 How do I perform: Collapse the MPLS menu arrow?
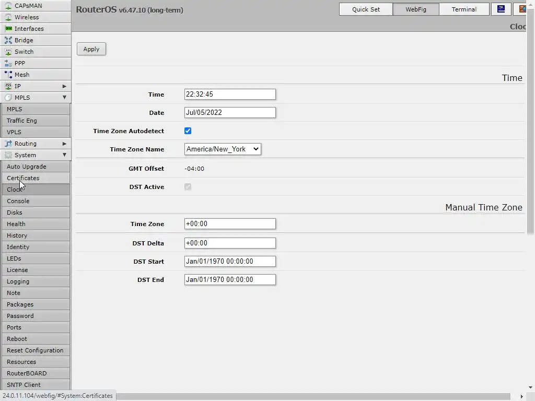point(64,98)
